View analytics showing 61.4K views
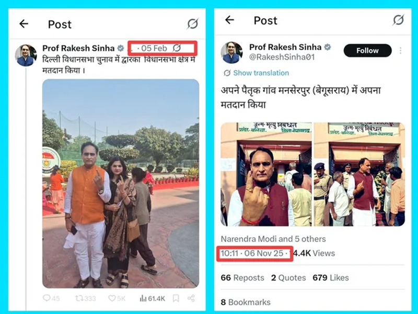The height and width of the screenshot is (314, 418). [153, 298]
